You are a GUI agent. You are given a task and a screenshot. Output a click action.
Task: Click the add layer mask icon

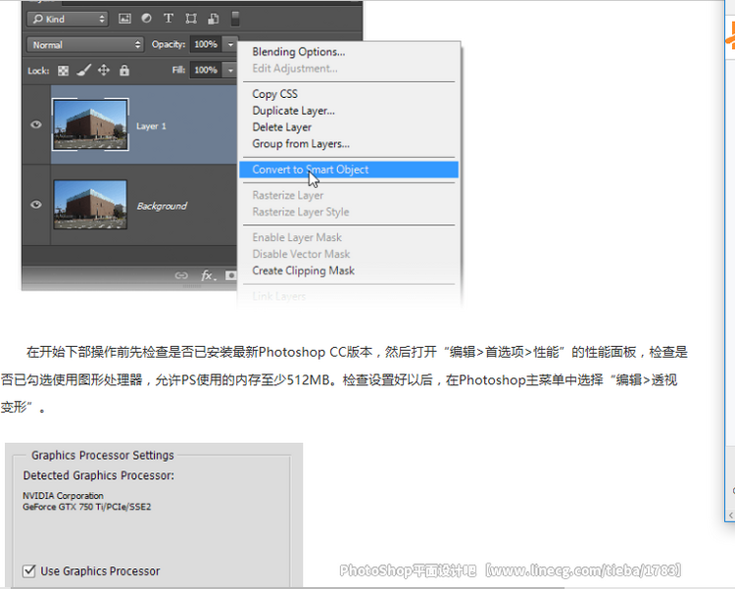pyautogui.click(x=230, y=275)
